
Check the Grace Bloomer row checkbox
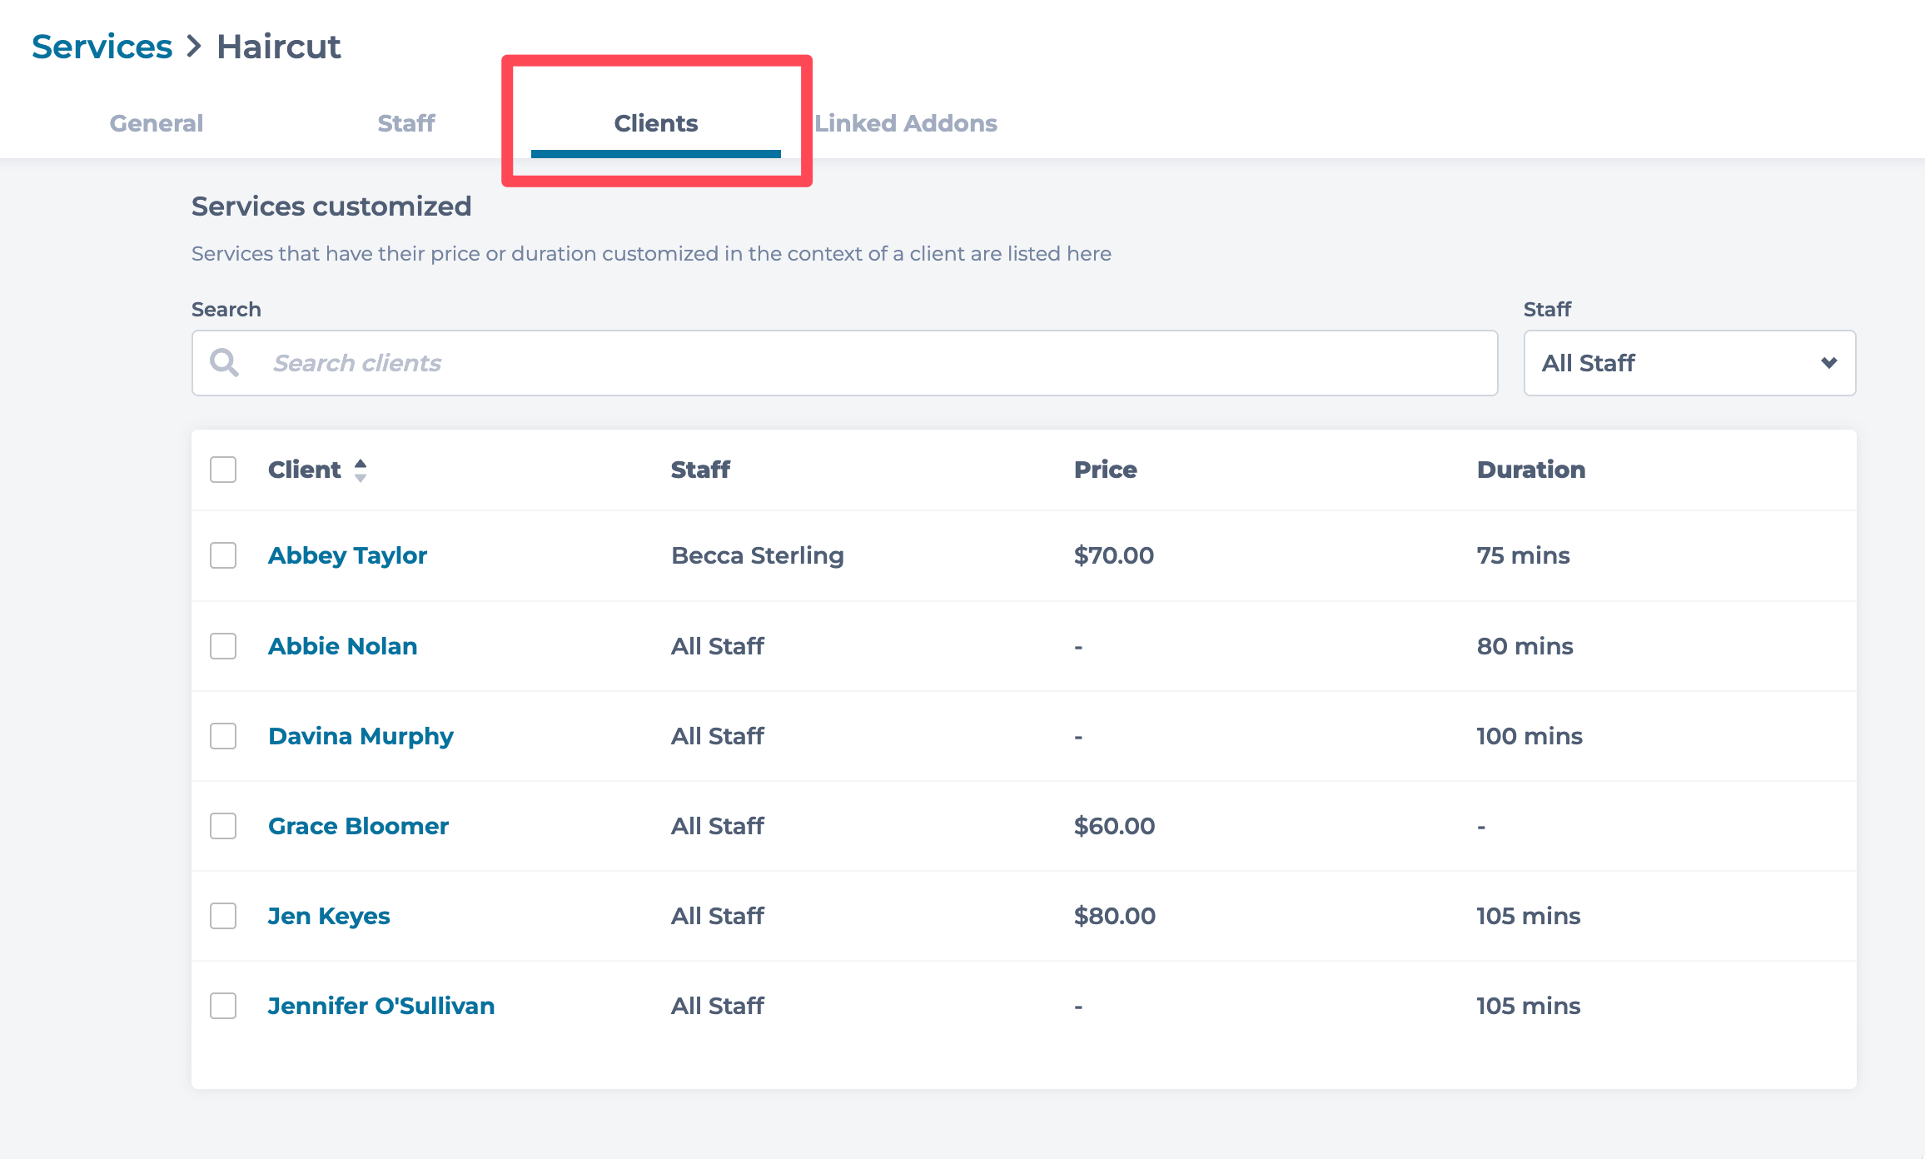[x=223, y=826]
